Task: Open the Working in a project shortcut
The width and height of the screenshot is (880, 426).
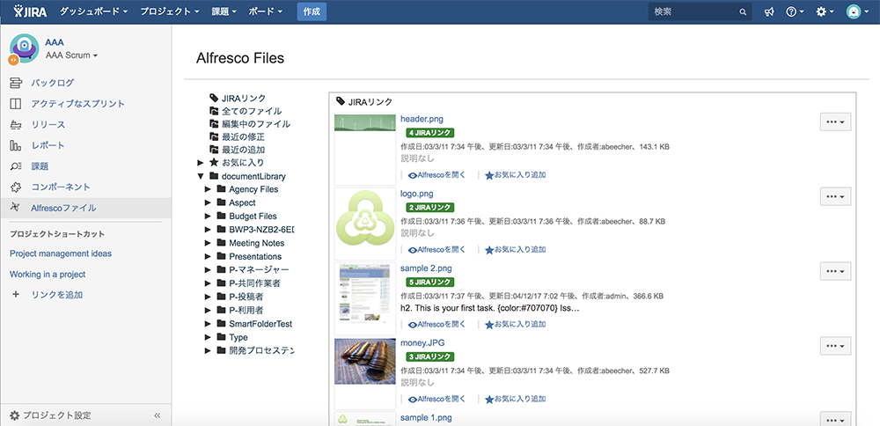Action: point(48,274)
